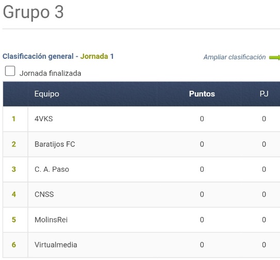Viewport: 280px width, 260px height.
Task: Click the Jornada finalizada label text
Action: (x=51, y=73)
